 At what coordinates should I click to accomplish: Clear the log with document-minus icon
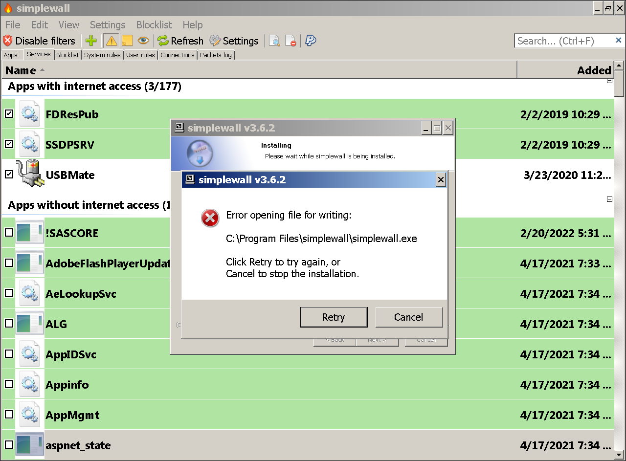click(x=291, y=41)
